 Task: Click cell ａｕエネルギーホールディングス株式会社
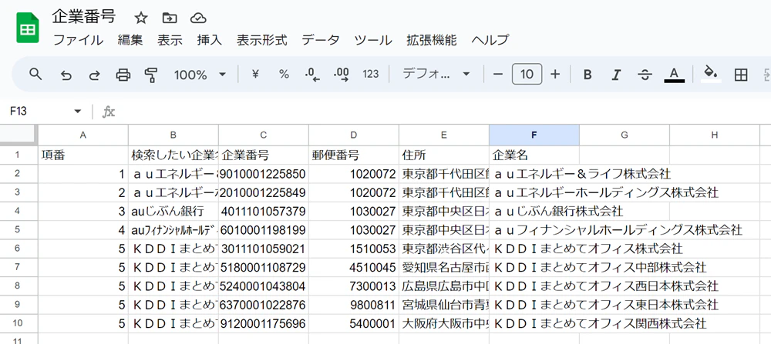[534, 192]
